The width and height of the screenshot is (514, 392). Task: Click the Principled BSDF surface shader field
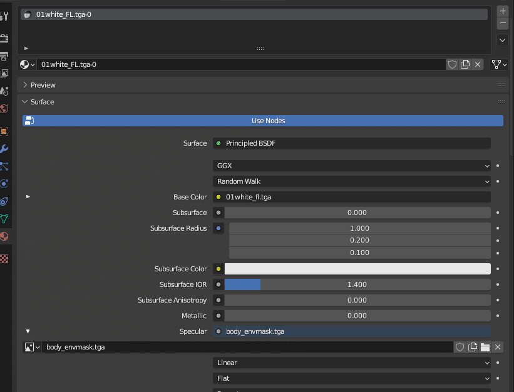pos(352,143)
